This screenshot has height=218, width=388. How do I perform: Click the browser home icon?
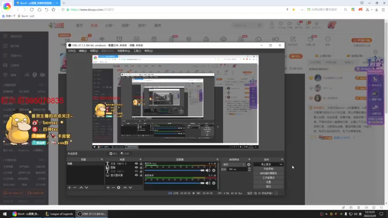[39, 10]
